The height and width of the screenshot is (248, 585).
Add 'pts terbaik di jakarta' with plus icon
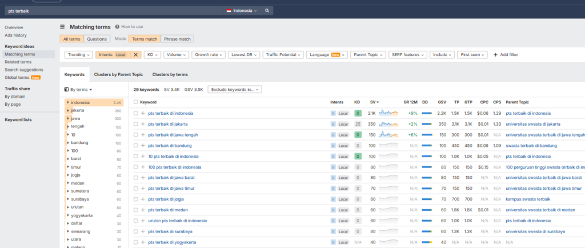pos(143,124)
